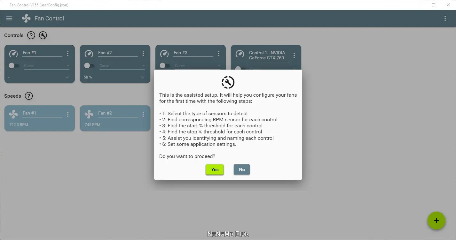Image resolution: width=456 pixels, height=240 pixels.
Task: Click the 792.3 RPM reading
Action: click(19, 125)
